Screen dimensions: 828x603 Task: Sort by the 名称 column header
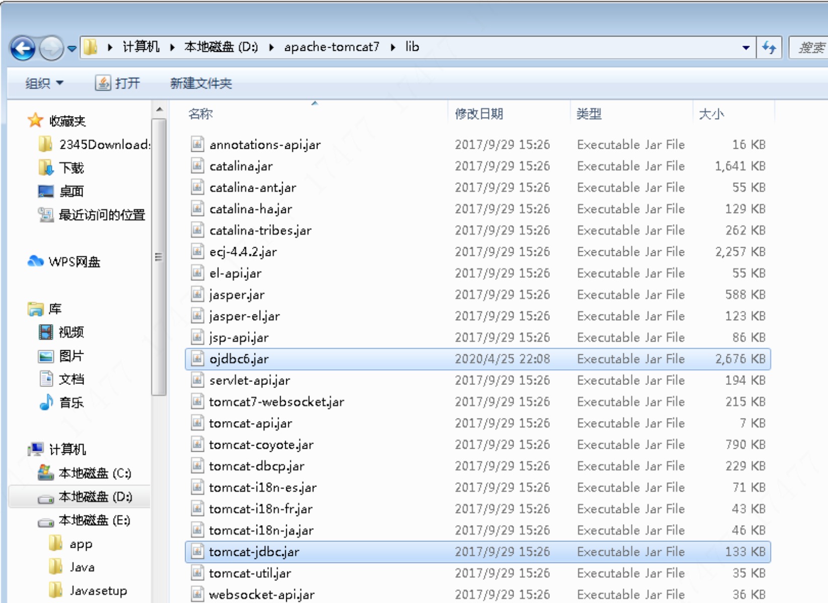(200, 114)
